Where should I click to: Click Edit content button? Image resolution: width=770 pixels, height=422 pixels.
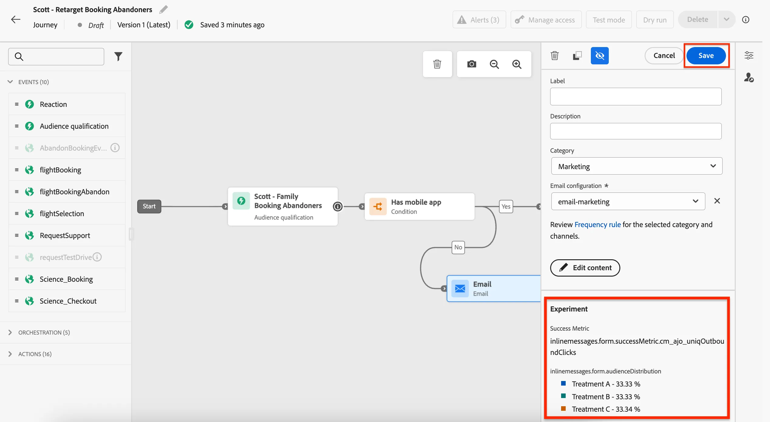585,268
